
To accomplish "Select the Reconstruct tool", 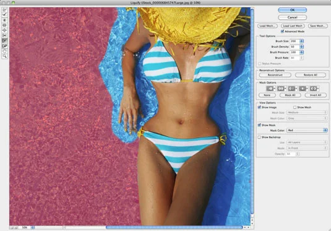I will click(5, 15).
